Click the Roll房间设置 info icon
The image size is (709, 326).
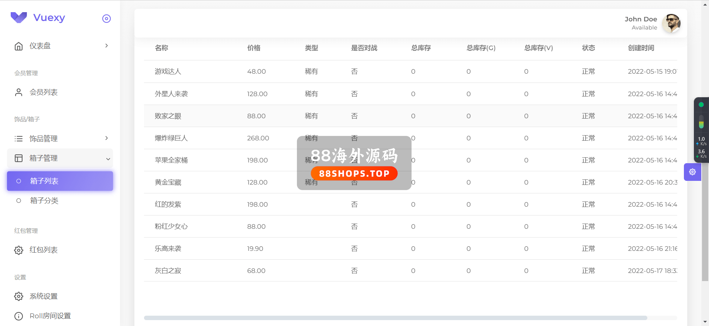[18, 316]
